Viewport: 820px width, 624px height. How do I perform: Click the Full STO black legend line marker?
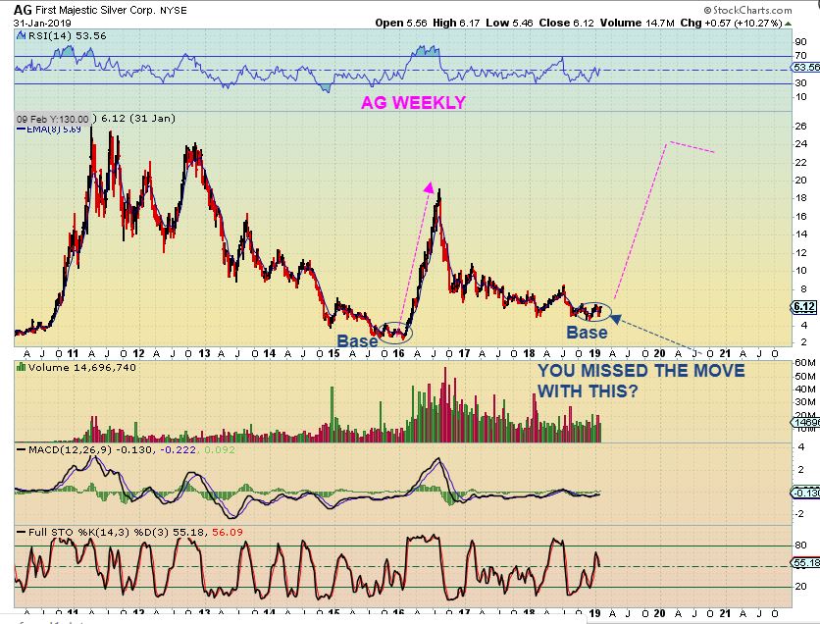(22, 532)
